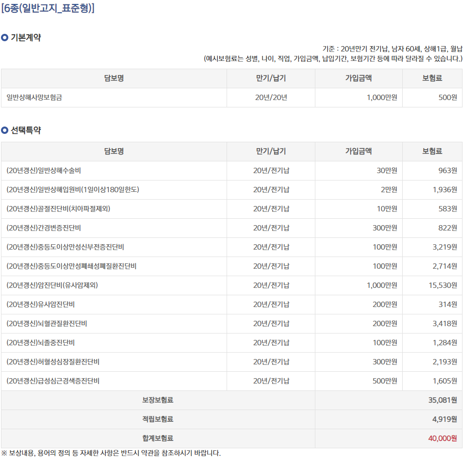Screen dimensions: 463x464
Task: Select (20년갱신)허혈성심장질환진단비 row name
Action: pos(53,361)
